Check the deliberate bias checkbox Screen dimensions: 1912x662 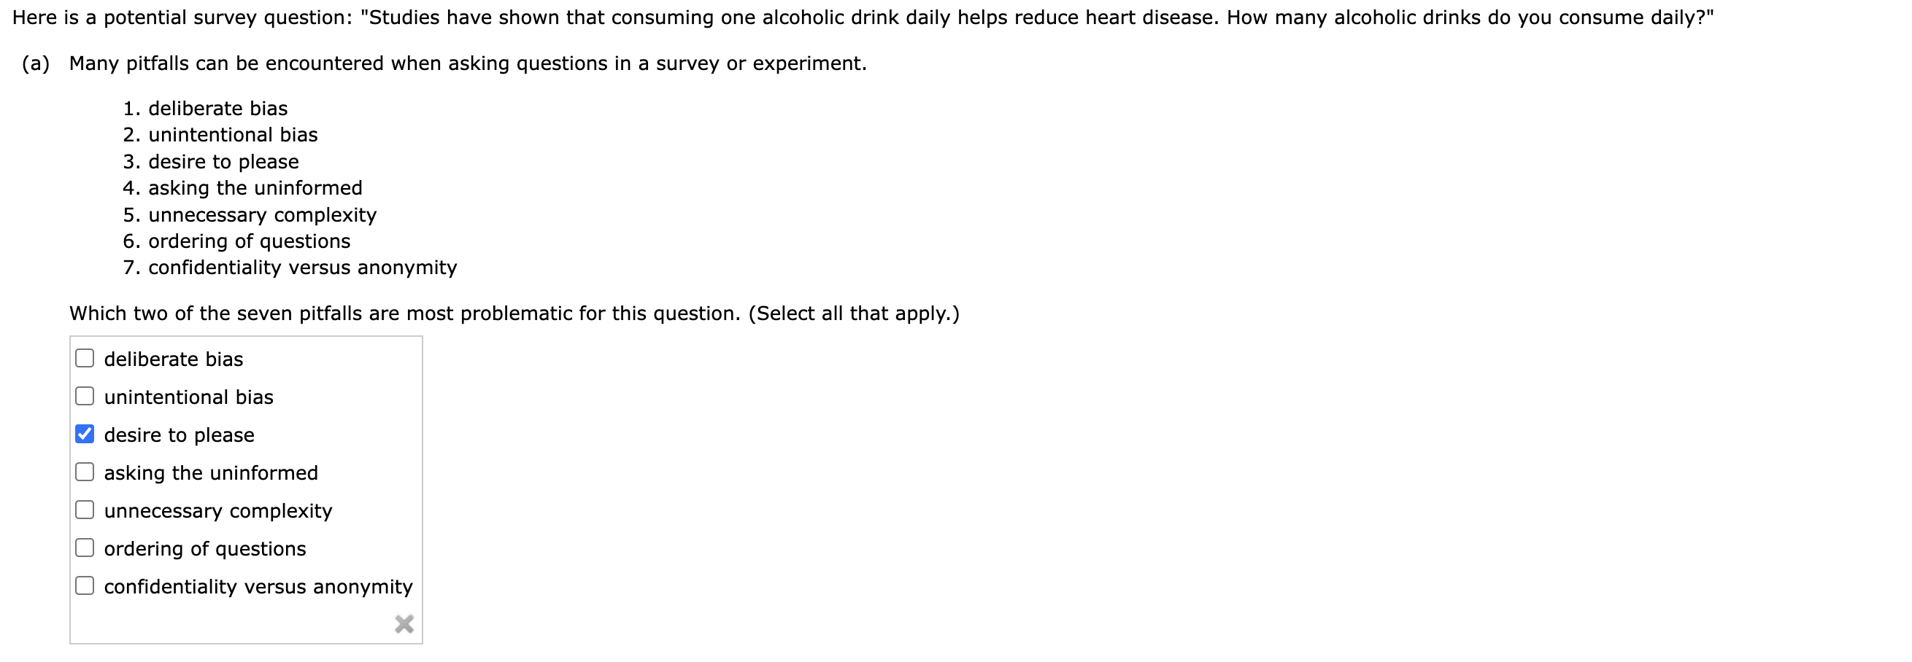[x=84, y=358]
